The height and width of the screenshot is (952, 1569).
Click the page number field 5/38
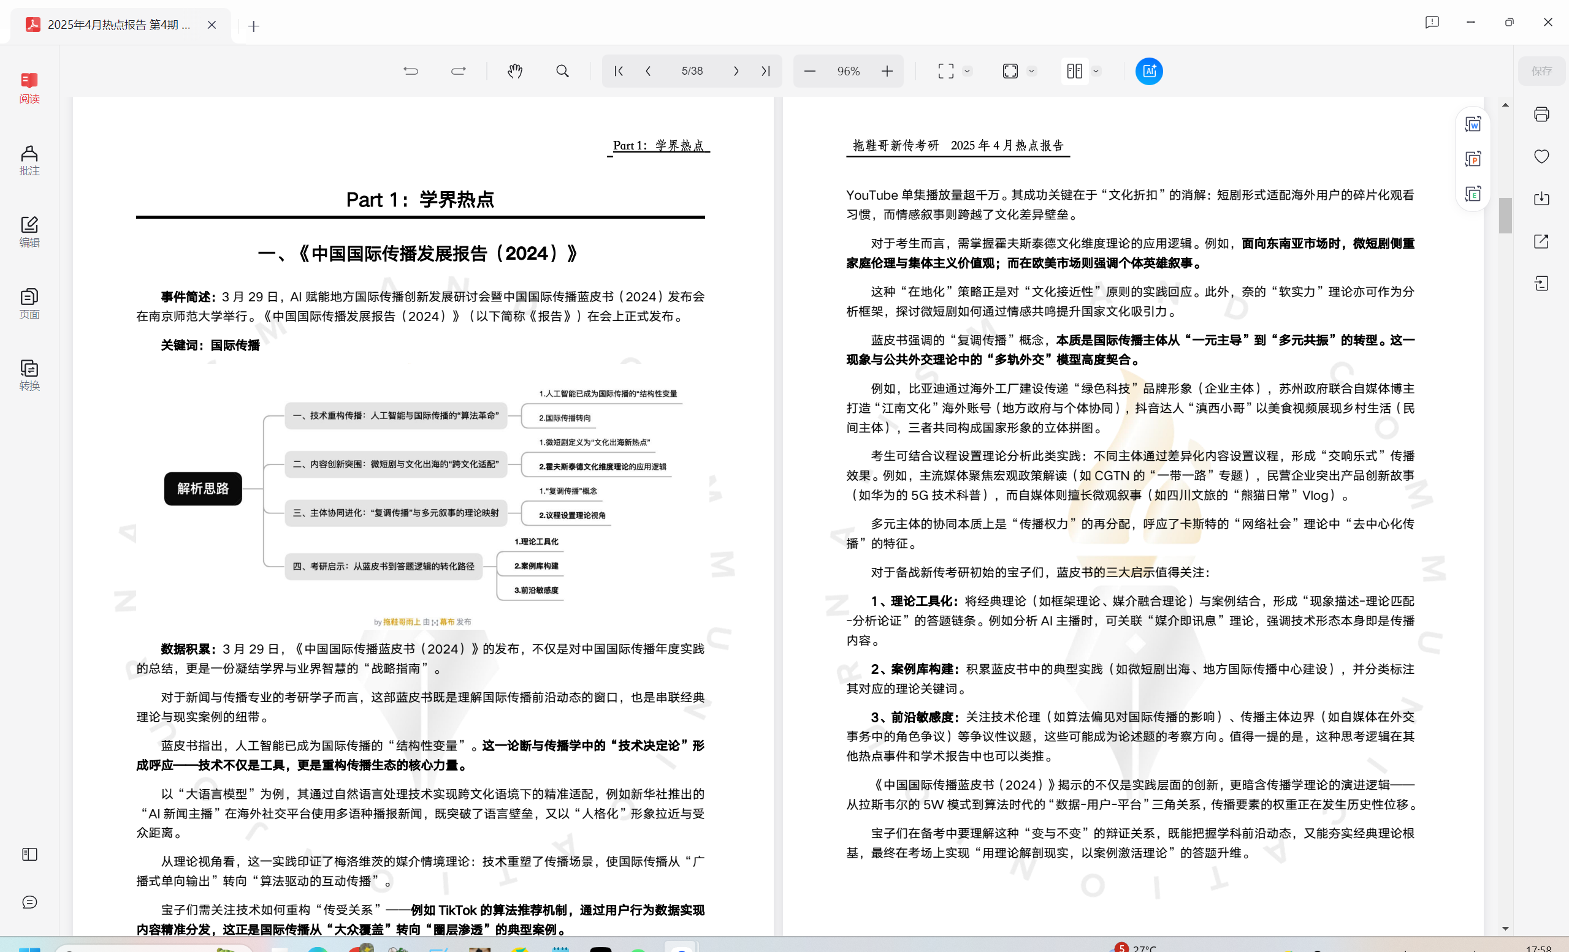click(692, 71)
